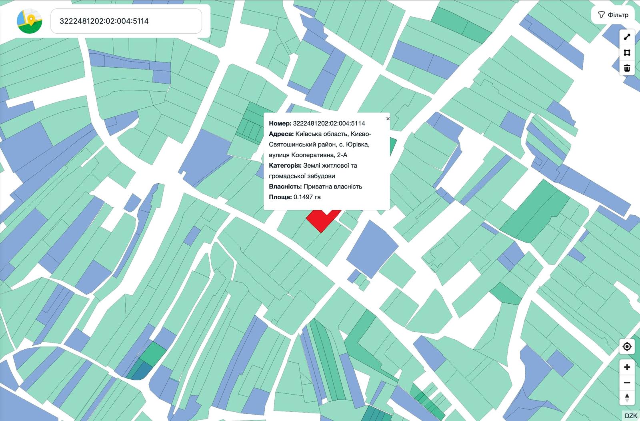Delete drawn measurements with the trash icon

(627, 68)
